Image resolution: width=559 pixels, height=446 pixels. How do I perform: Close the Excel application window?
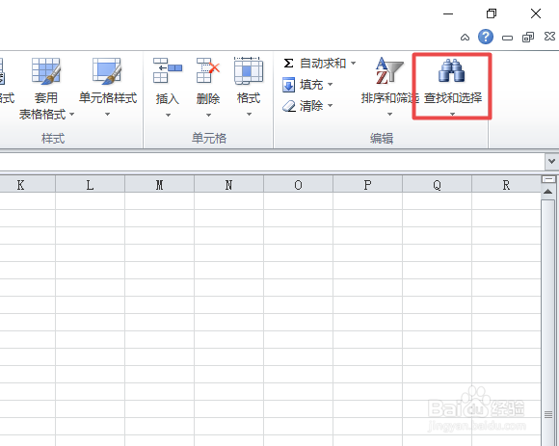536,13
